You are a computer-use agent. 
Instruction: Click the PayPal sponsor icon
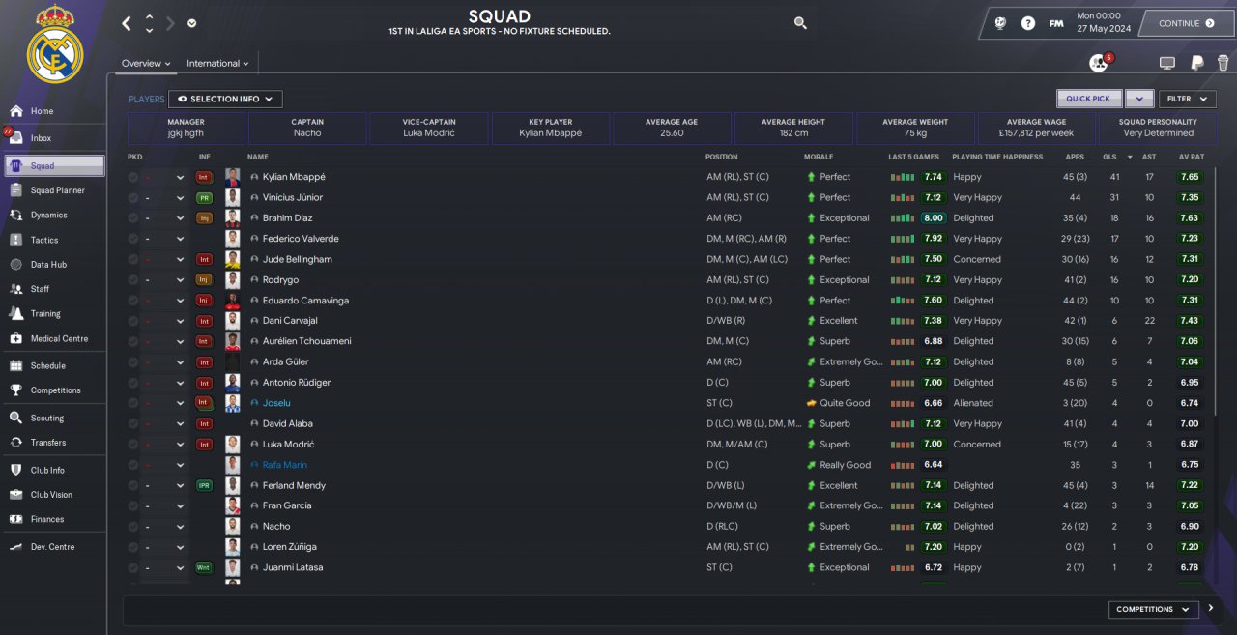coord(1196,63)
